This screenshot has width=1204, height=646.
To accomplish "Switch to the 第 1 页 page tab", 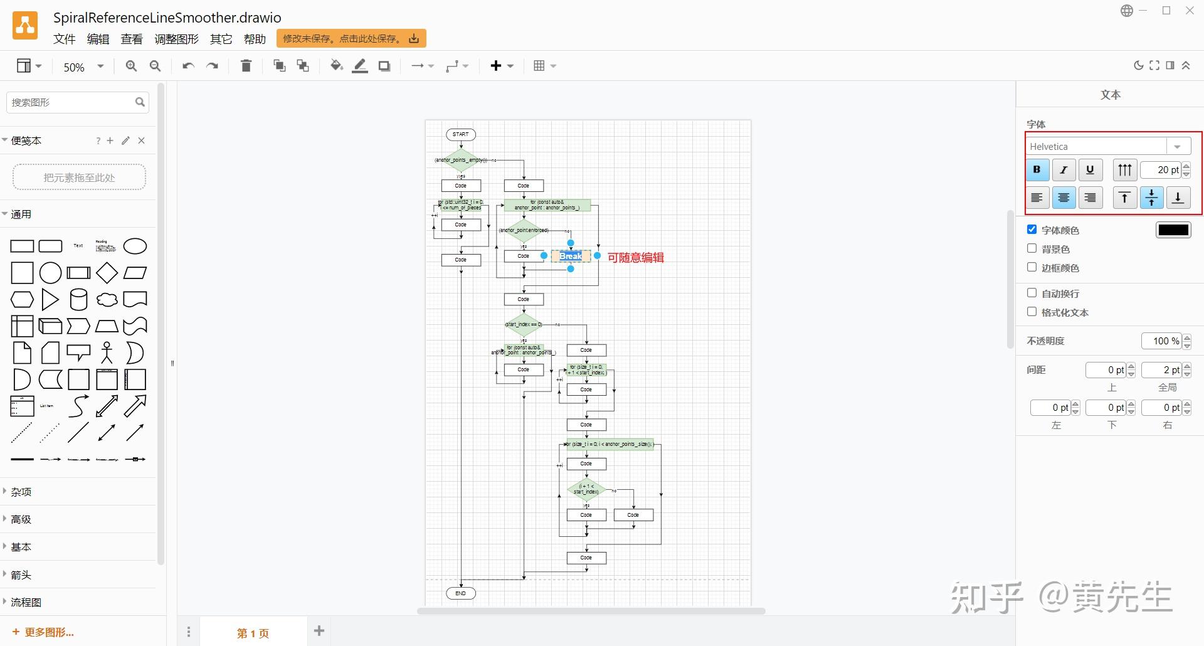I will click(x=253, y=633).
